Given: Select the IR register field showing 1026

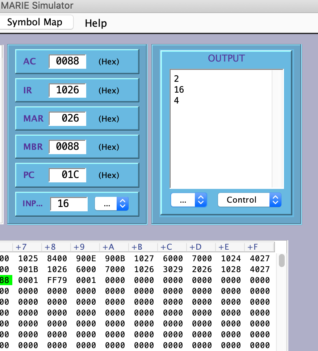Looking at the screenshot, I should tap(67, 90).
